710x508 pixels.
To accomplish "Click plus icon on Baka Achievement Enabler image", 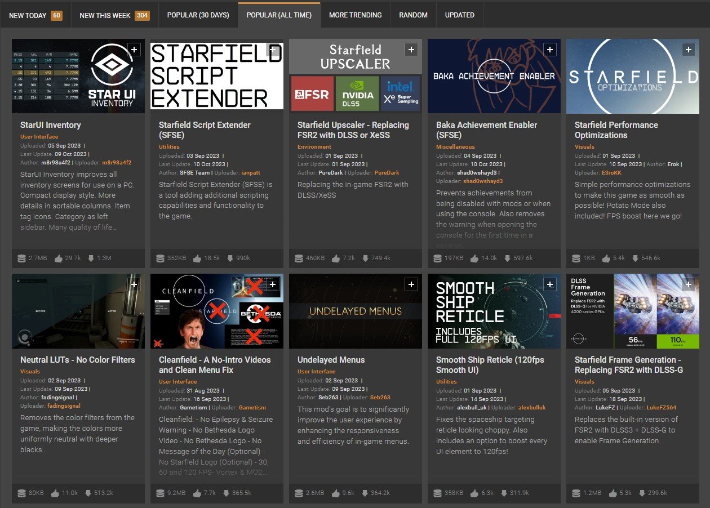I will [550, 50].
